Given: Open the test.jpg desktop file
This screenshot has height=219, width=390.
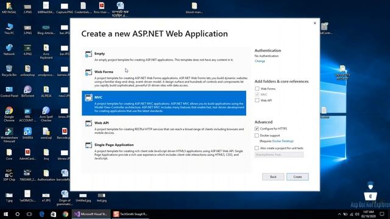Looking at the screenshot, I should click(x=102, y=197).
